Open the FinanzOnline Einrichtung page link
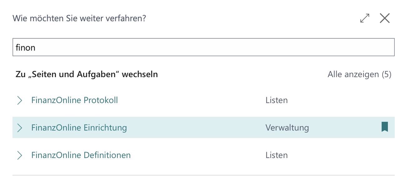This screenshot has width=406, height=183. pos(79,128)
